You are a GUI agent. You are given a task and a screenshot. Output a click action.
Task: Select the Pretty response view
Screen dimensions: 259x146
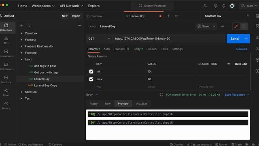coord(93,104)
